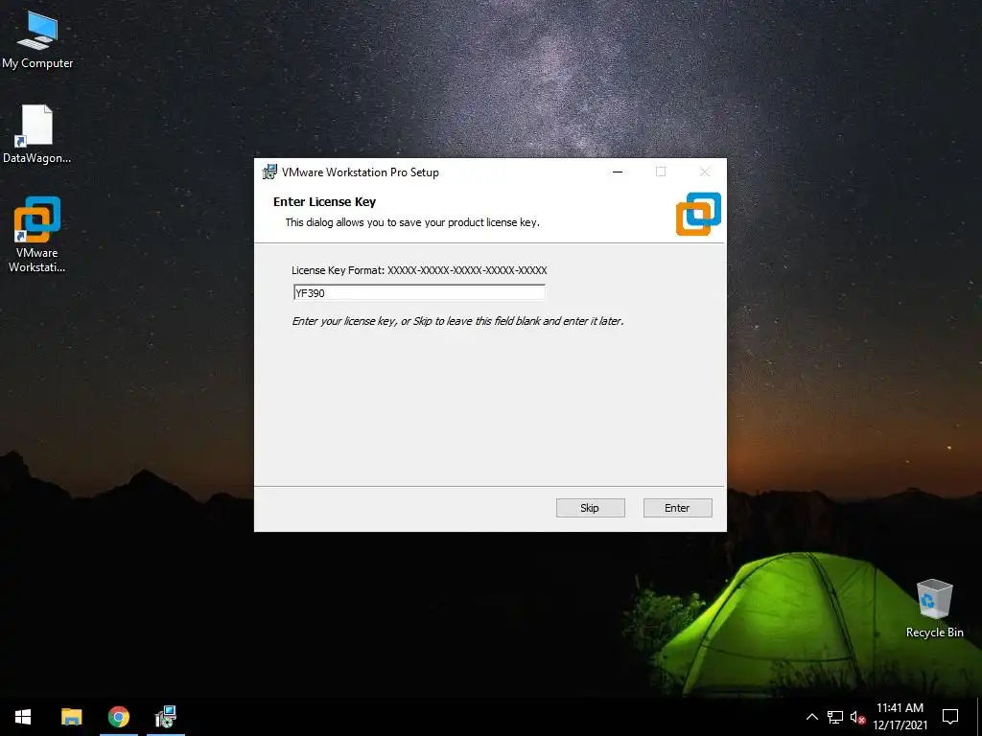982x736 pixels.
Task: Close the VMware Workstation Pro Setup dialog
Action: (x=705, y=172)
